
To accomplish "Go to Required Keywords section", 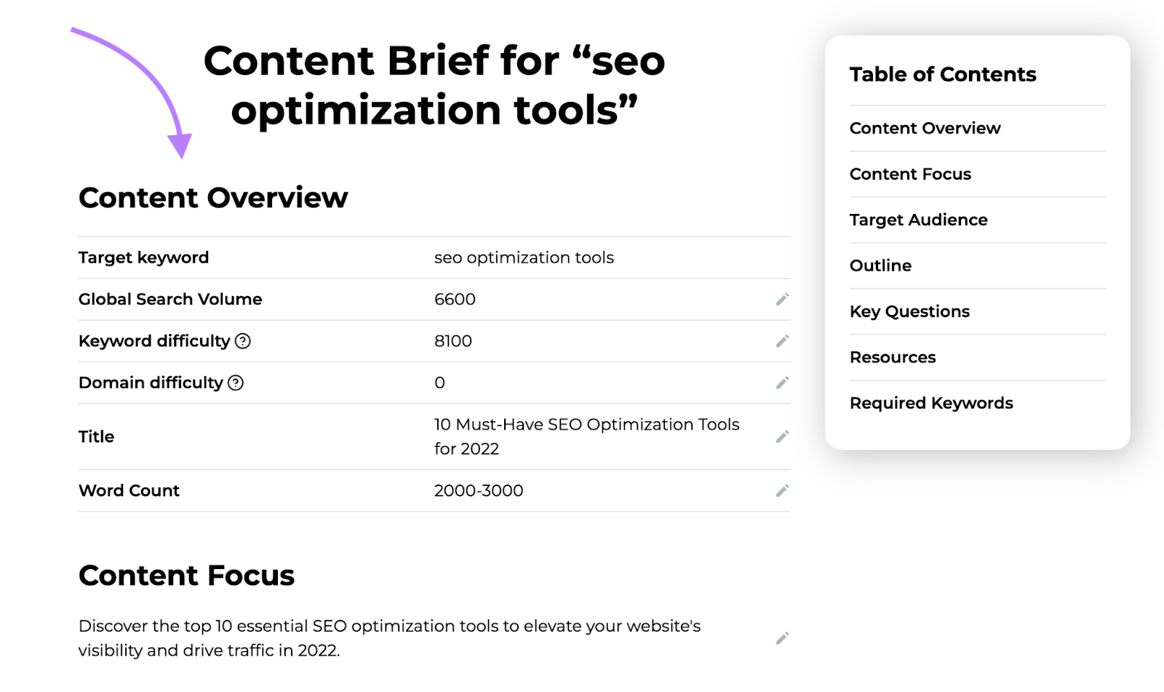I will pyautogui.click(x=931, y=403).
